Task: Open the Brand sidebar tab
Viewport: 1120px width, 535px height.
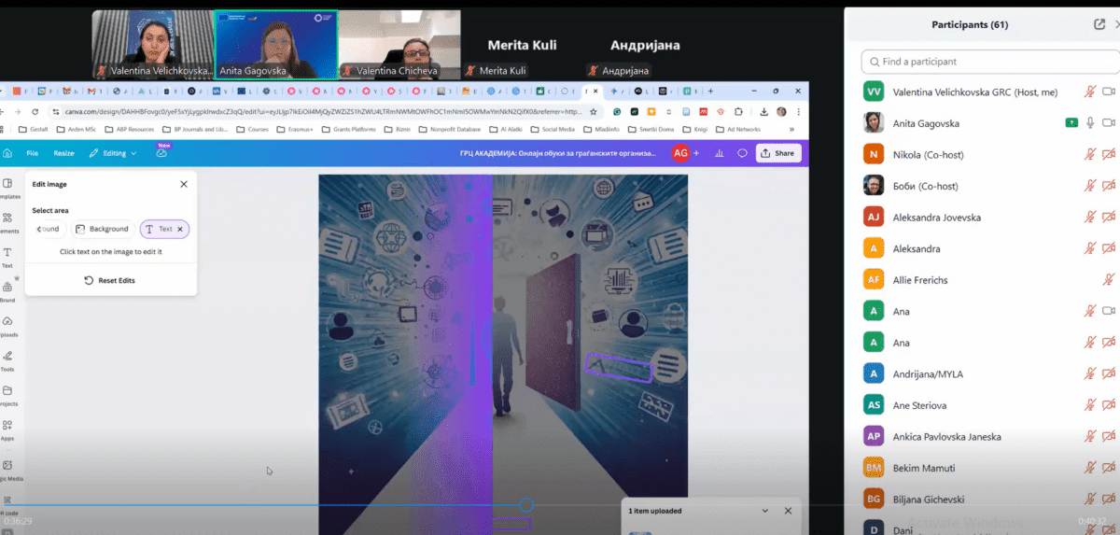Action: pyautogui.click(x=7, y=292)
